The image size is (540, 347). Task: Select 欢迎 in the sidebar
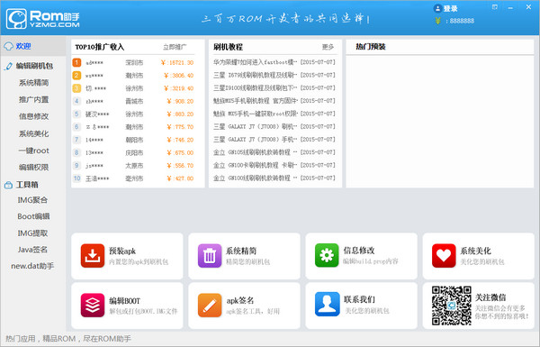point(23,46)
